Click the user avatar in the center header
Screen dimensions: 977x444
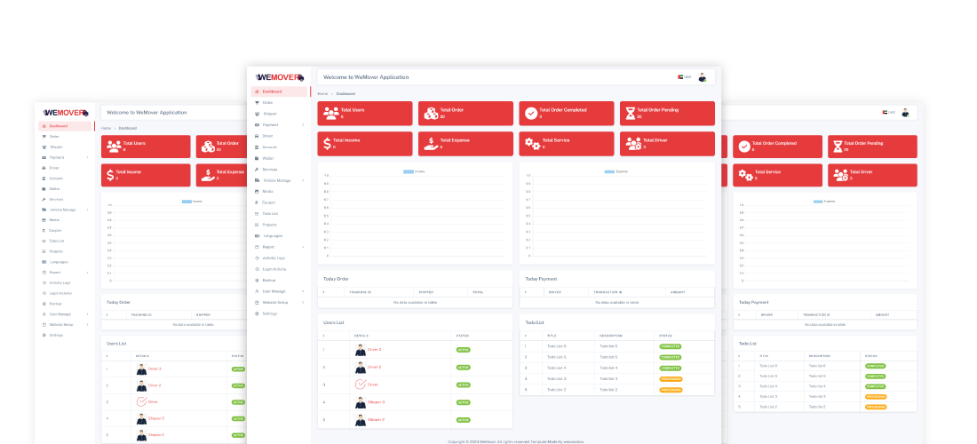point(702,77)
